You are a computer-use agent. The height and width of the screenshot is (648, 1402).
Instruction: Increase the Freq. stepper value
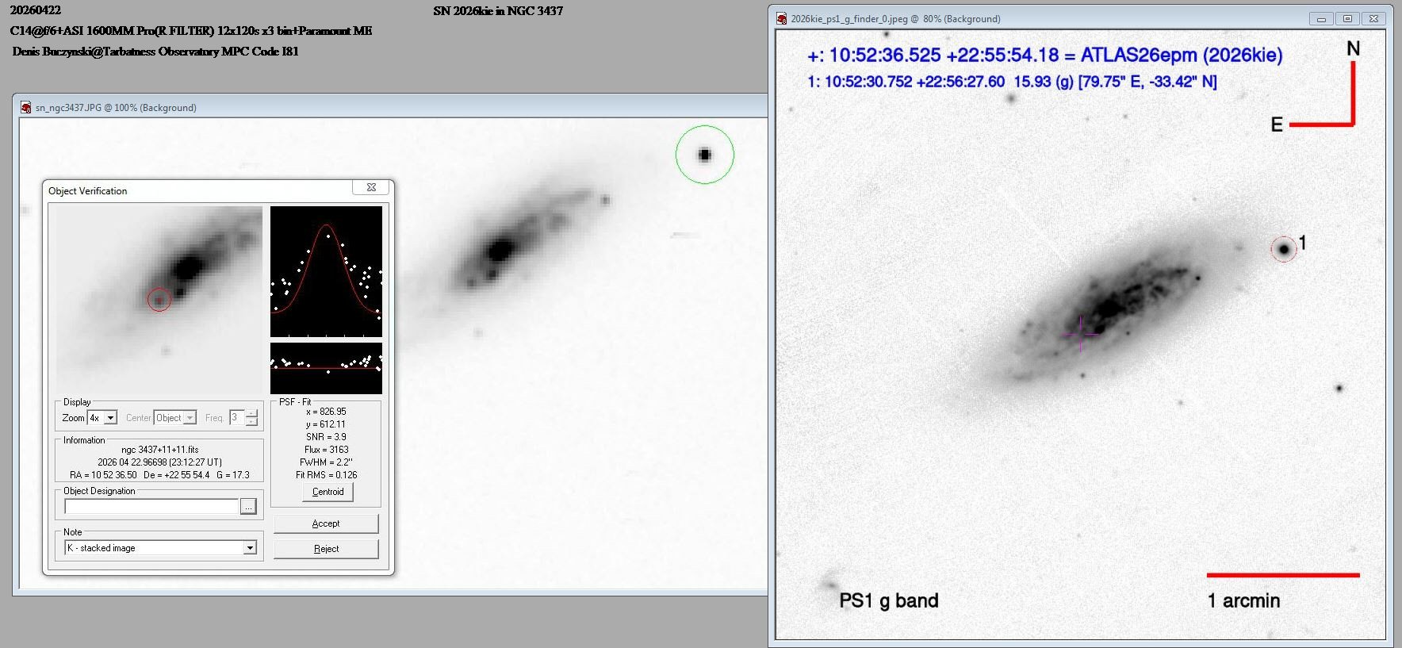point(251,414)
